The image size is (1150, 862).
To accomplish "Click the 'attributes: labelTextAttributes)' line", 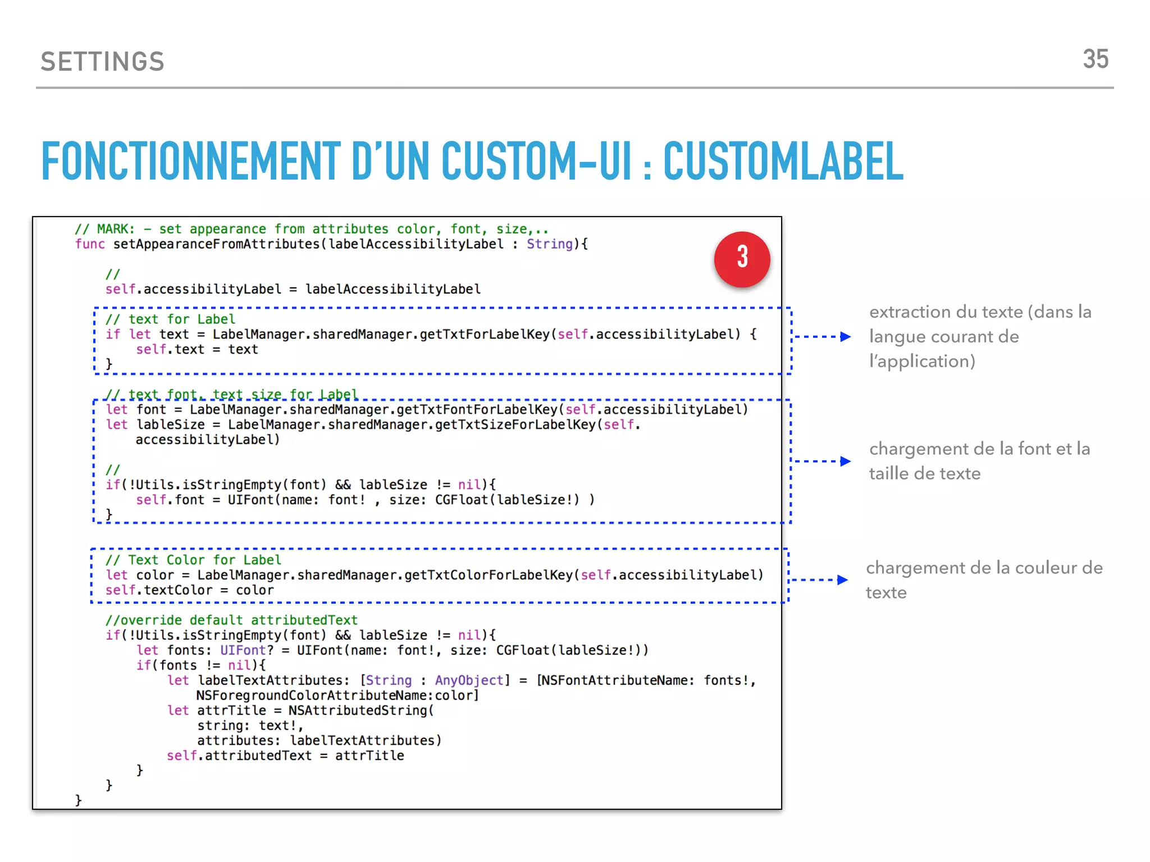I will coord(320,741).
